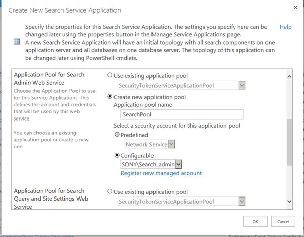The width and height of the screenshot is (304, 237).
Task: Click the Application Pool for Search Query and Site Settings heading
Action: pos(51,199)
